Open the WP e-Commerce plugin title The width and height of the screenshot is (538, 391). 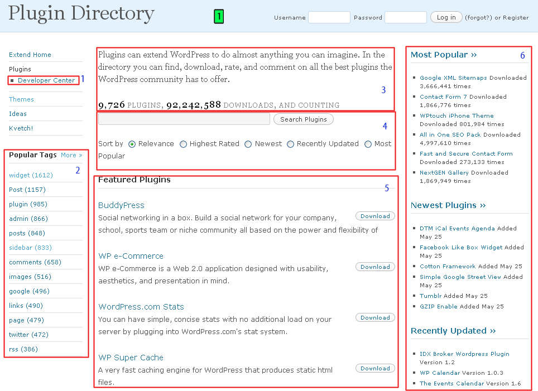coord(131,256)
